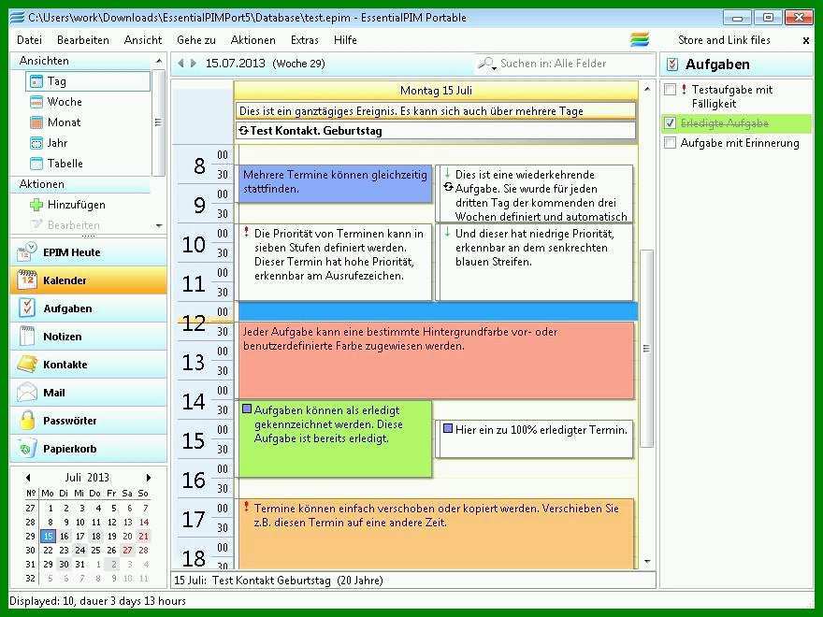This screenshot has width=823, height=617.
Task: Choose the Jahr view icon
Action: coord(36,143)
